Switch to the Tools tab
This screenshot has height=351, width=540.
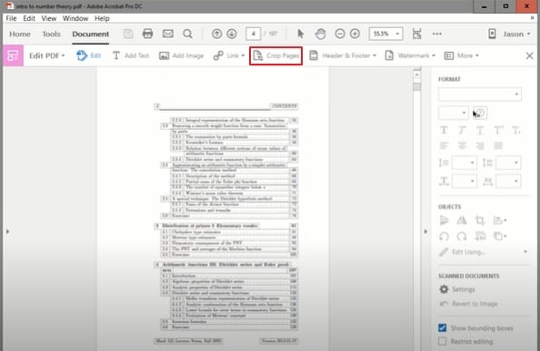pos(51,34)
